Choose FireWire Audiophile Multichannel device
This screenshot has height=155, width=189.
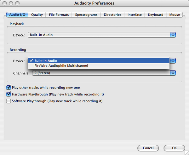[99, 66]
